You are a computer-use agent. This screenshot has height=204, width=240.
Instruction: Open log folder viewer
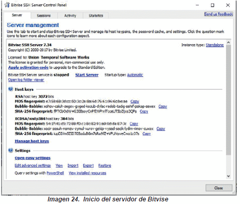point(26,80)
